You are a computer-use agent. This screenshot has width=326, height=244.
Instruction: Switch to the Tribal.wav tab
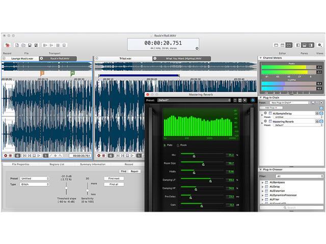125,58
